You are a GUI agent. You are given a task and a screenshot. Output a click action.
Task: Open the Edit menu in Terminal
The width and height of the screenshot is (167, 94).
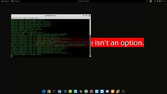16,18
